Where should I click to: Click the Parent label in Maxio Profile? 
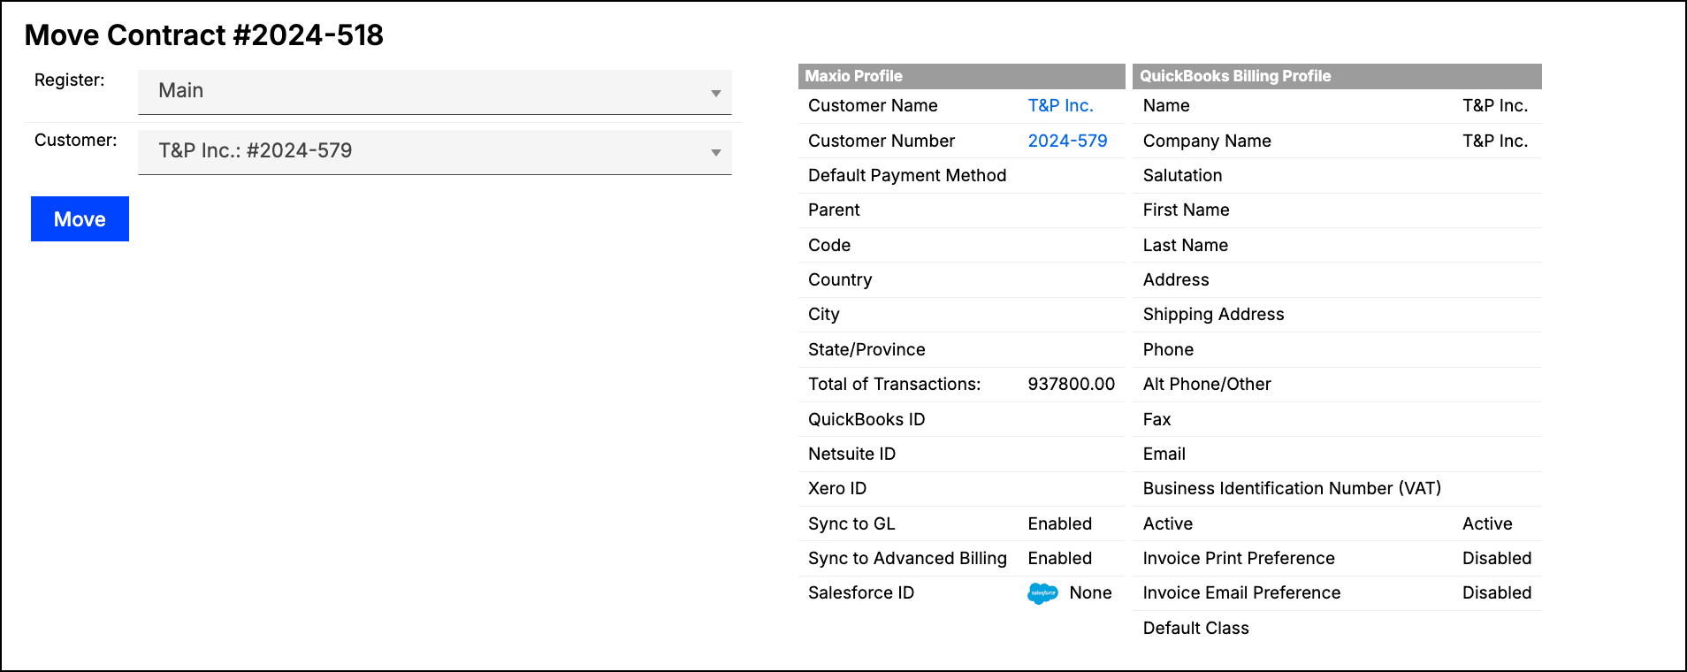coord(834,210)
